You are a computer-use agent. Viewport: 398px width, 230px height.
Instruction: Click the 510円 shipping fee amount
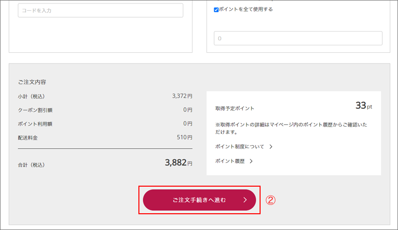(185, 137)
